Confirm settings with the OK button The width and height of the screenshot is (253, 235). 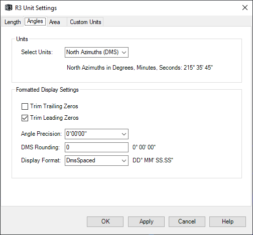pos(105,221)
